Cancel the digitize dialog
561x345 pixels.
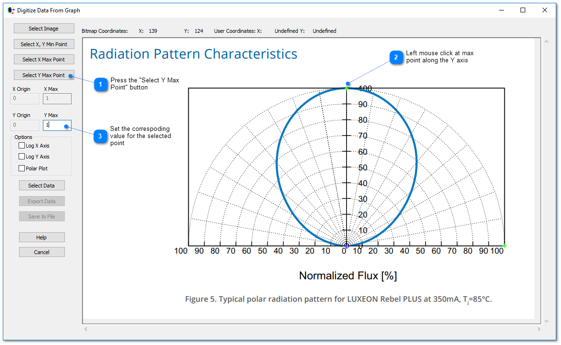[x=41, y=252]
